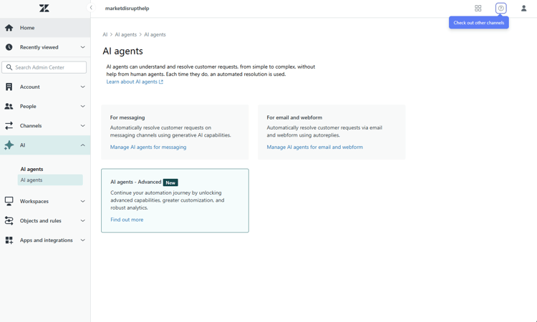The image size is (537, 322).
Task: Click the Home house icon
Action: point(9,28)
